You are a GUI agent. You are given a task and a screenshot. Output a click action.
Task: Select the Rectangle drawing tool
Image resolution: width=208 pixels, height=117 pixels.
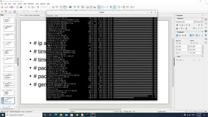pos(24,11)
